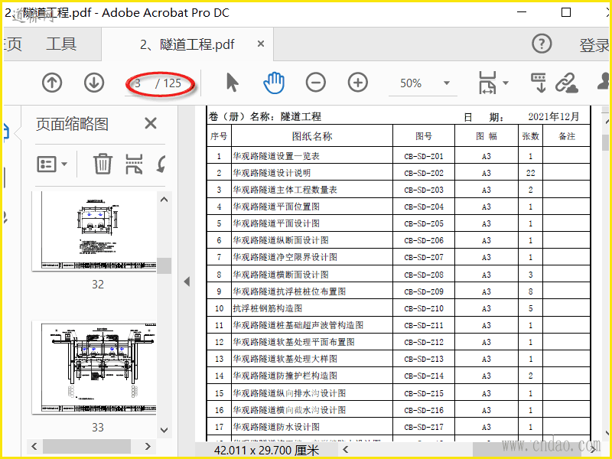The height and width of the screenshot is (459, 612).
Task: Click drawing number CB-SD-Z09
Action: coord(424,291)
